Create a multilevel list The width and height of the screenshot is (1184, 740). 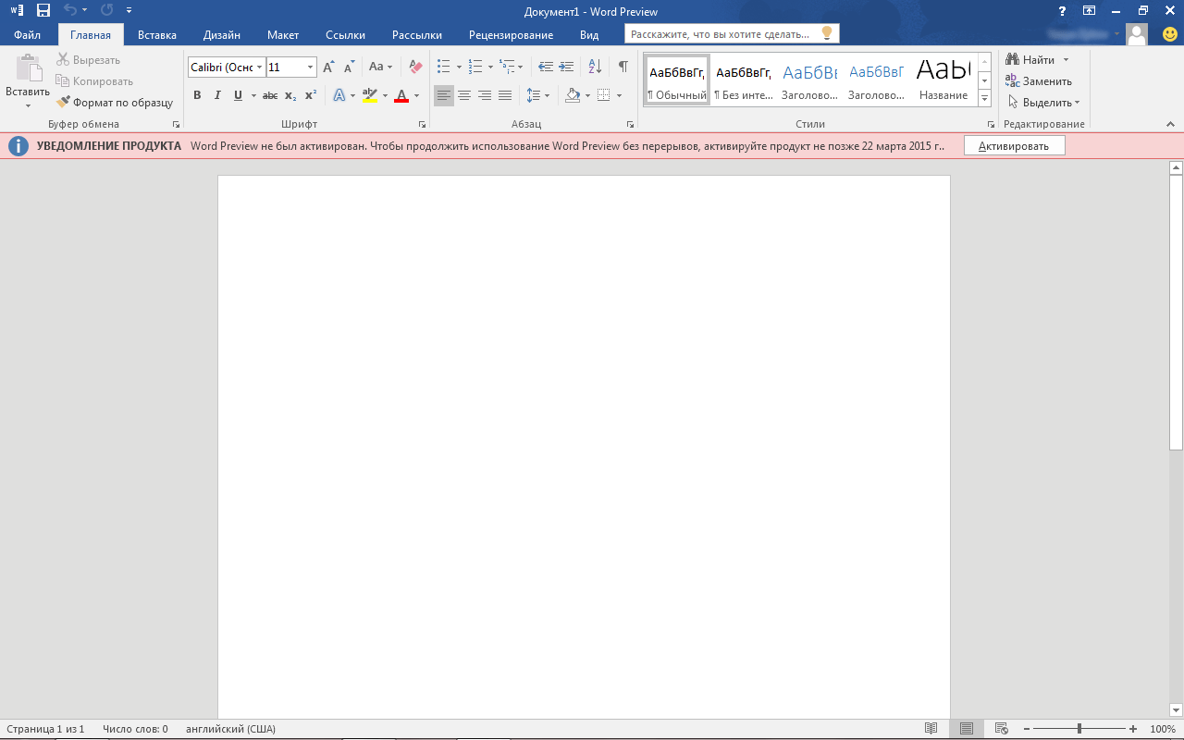pos(507,67)
